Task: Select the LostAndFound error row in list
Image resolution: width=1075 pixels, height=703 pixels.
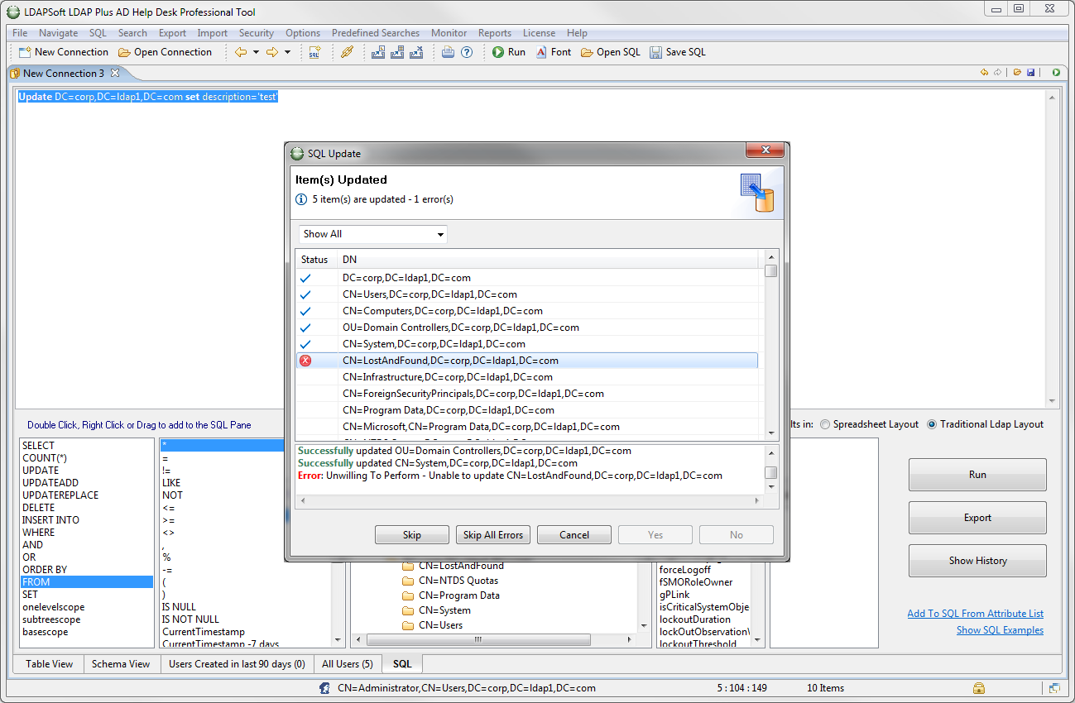Action: [x=449, y=361]
